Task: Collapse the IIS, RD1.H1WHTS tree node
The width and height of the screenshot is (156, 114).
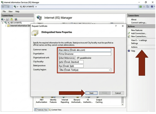Action: (x=3, y=23)
